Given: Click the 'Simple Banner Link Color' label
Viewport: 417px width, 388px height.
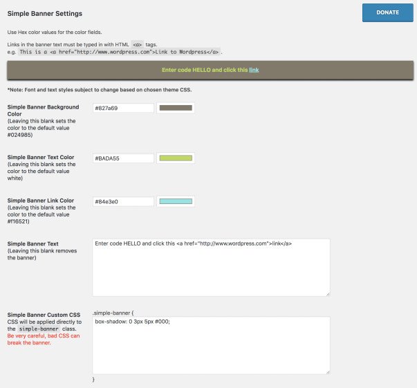Looking at the screenshot, I should coord(41,201).
